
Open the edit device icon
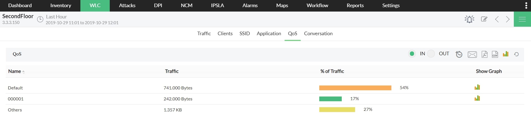[484, 19]
